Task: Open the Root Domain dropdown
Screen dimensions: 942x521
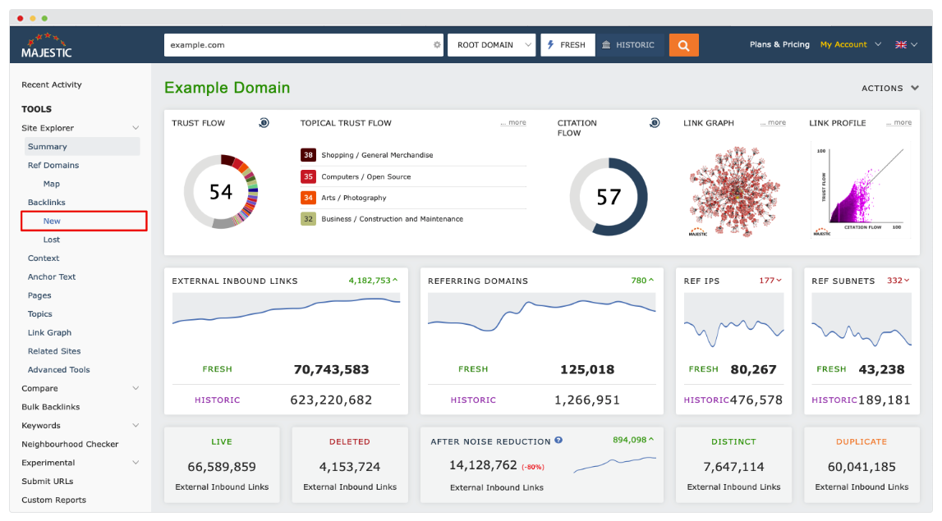Action: click(491, 45)
